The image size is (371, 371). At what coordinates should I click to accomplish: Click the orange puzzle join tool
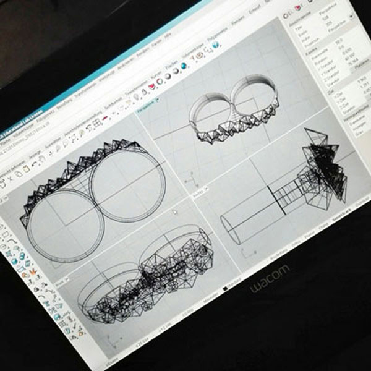[25, 275]
